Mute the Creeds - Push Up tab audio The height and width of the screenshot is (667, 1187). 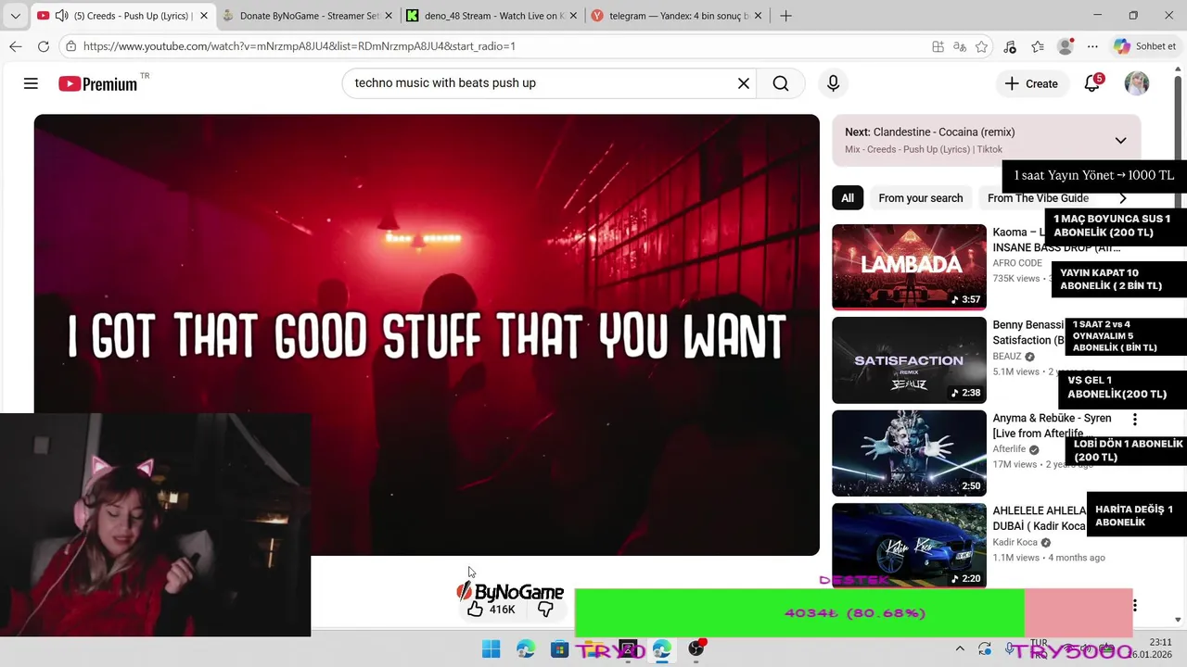pos(61,16)
